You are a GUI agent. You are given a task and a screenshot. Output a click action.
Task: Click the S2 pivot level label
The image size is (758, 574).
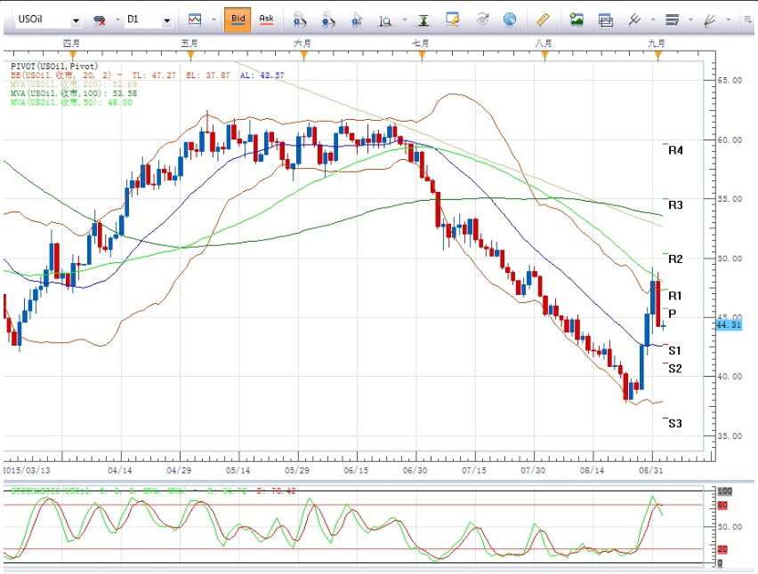[675, 369]
